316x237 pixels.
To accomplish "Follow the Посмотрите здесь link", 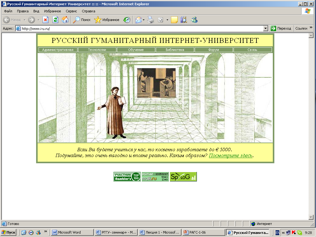I will coord(231,156).
